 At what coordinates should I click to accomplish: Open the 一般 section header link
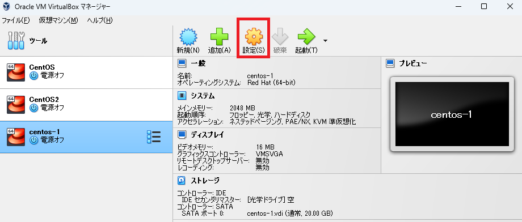[198, 63]
